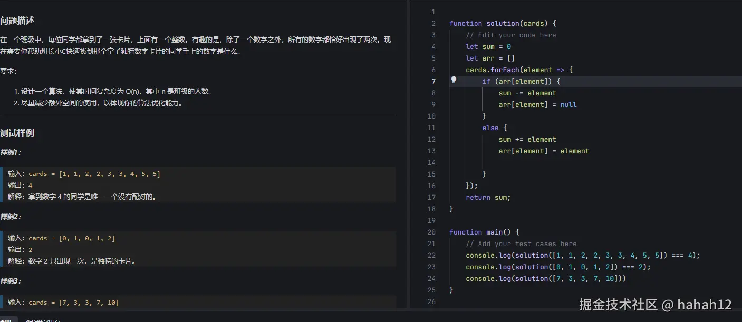Click the 样例1 input cards array text
Viewport: 742px width, 322px height.
click(94, 174)
